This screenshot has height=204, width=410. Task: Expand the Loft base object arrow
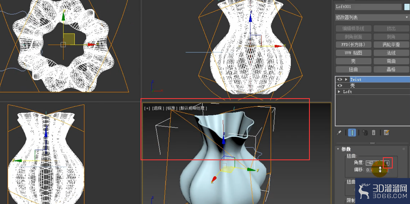pos(339,92)
